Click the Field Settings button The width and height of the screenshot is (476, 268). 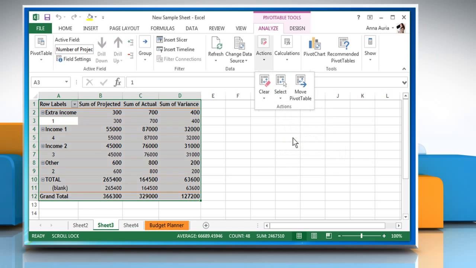tap(74, 59)
